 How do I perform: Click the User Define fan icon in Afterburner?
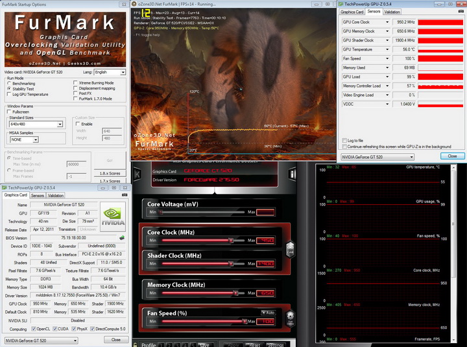tap(290, 318)
